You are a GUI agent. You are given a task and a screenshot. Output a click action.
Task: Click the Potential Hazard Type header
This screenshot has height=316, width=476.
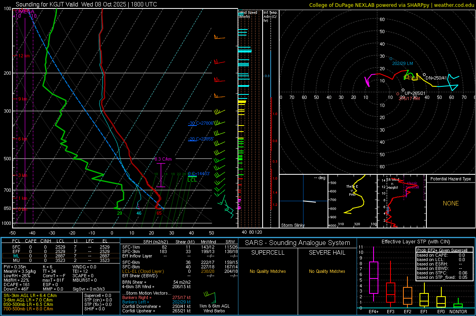click(x=451, y=179)
